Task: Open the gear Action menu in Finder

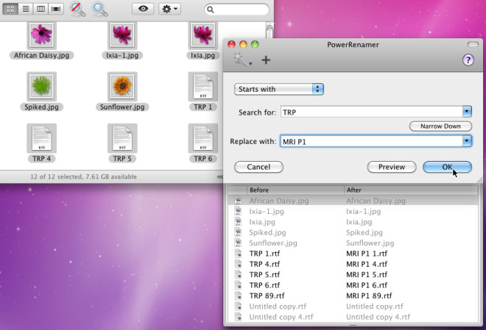Action: [x=169, y=9]
